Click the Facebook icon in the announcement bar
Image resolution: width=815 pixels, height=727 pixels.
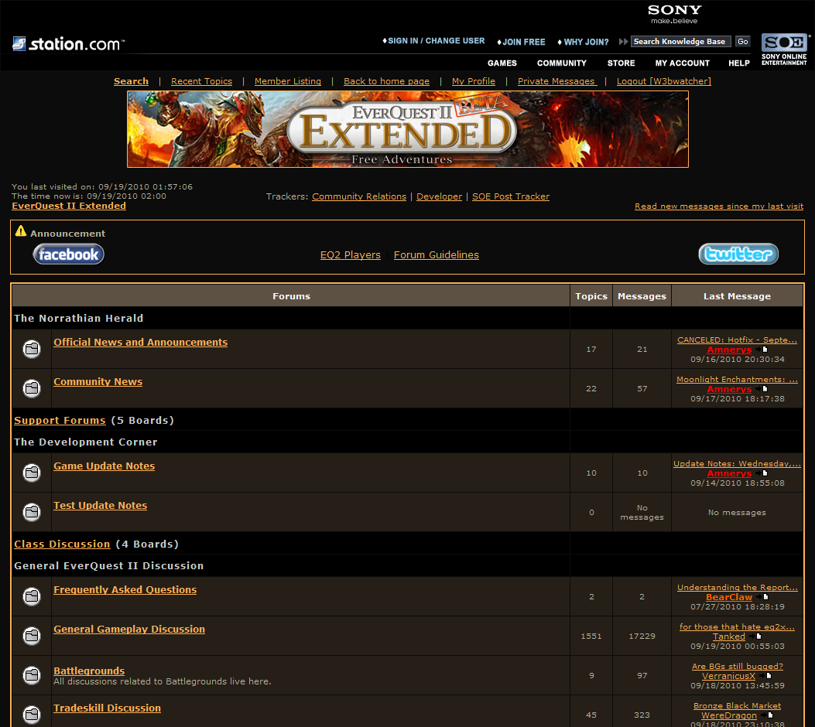pyautogui.click(x=68, y=254)
